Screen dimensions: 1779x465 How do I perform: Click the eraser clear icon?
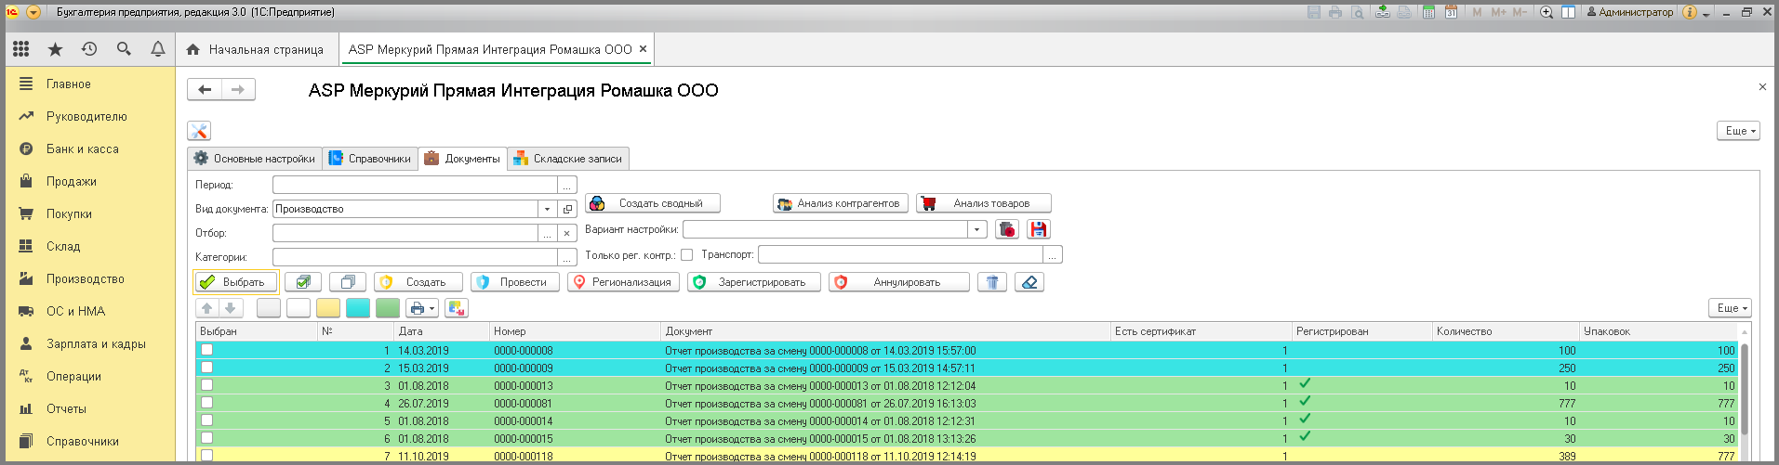[1029, 282]
